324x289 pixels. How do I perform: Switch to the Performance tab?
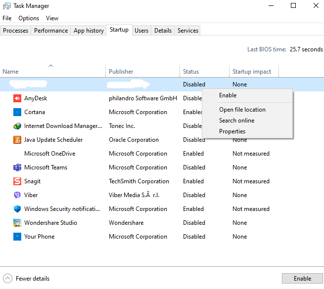(51, 31)
